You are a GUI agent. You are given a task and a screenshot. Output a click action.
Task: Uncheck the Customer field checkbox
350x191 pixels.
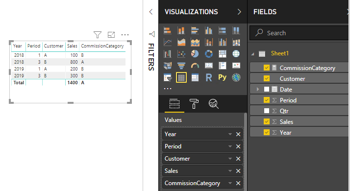click(x=267, y=78)
